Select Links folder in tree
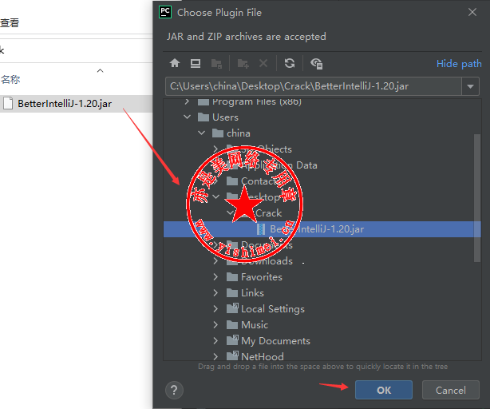Image resolution: width=490 pixels, height=409 pixels. (x=252, y=293)
